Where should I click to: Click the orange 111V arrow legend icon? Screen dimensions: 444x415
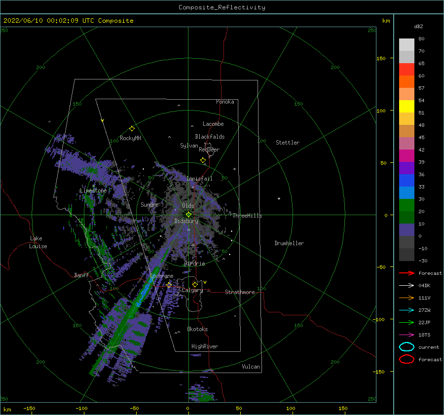[407, 298]
